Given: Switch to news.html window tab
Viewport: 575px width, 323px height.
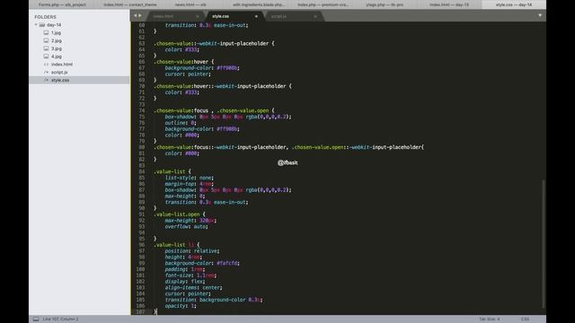Looking at the screenshot, I should pos(190,4).
